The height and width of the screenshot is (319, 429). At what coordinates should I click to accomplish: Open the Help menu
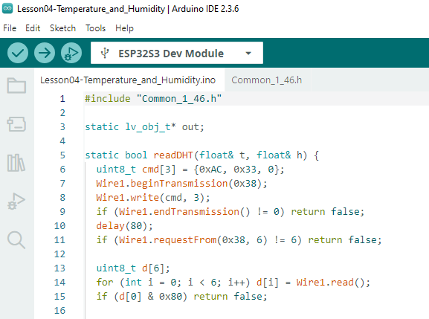click(x=124, y=28)
